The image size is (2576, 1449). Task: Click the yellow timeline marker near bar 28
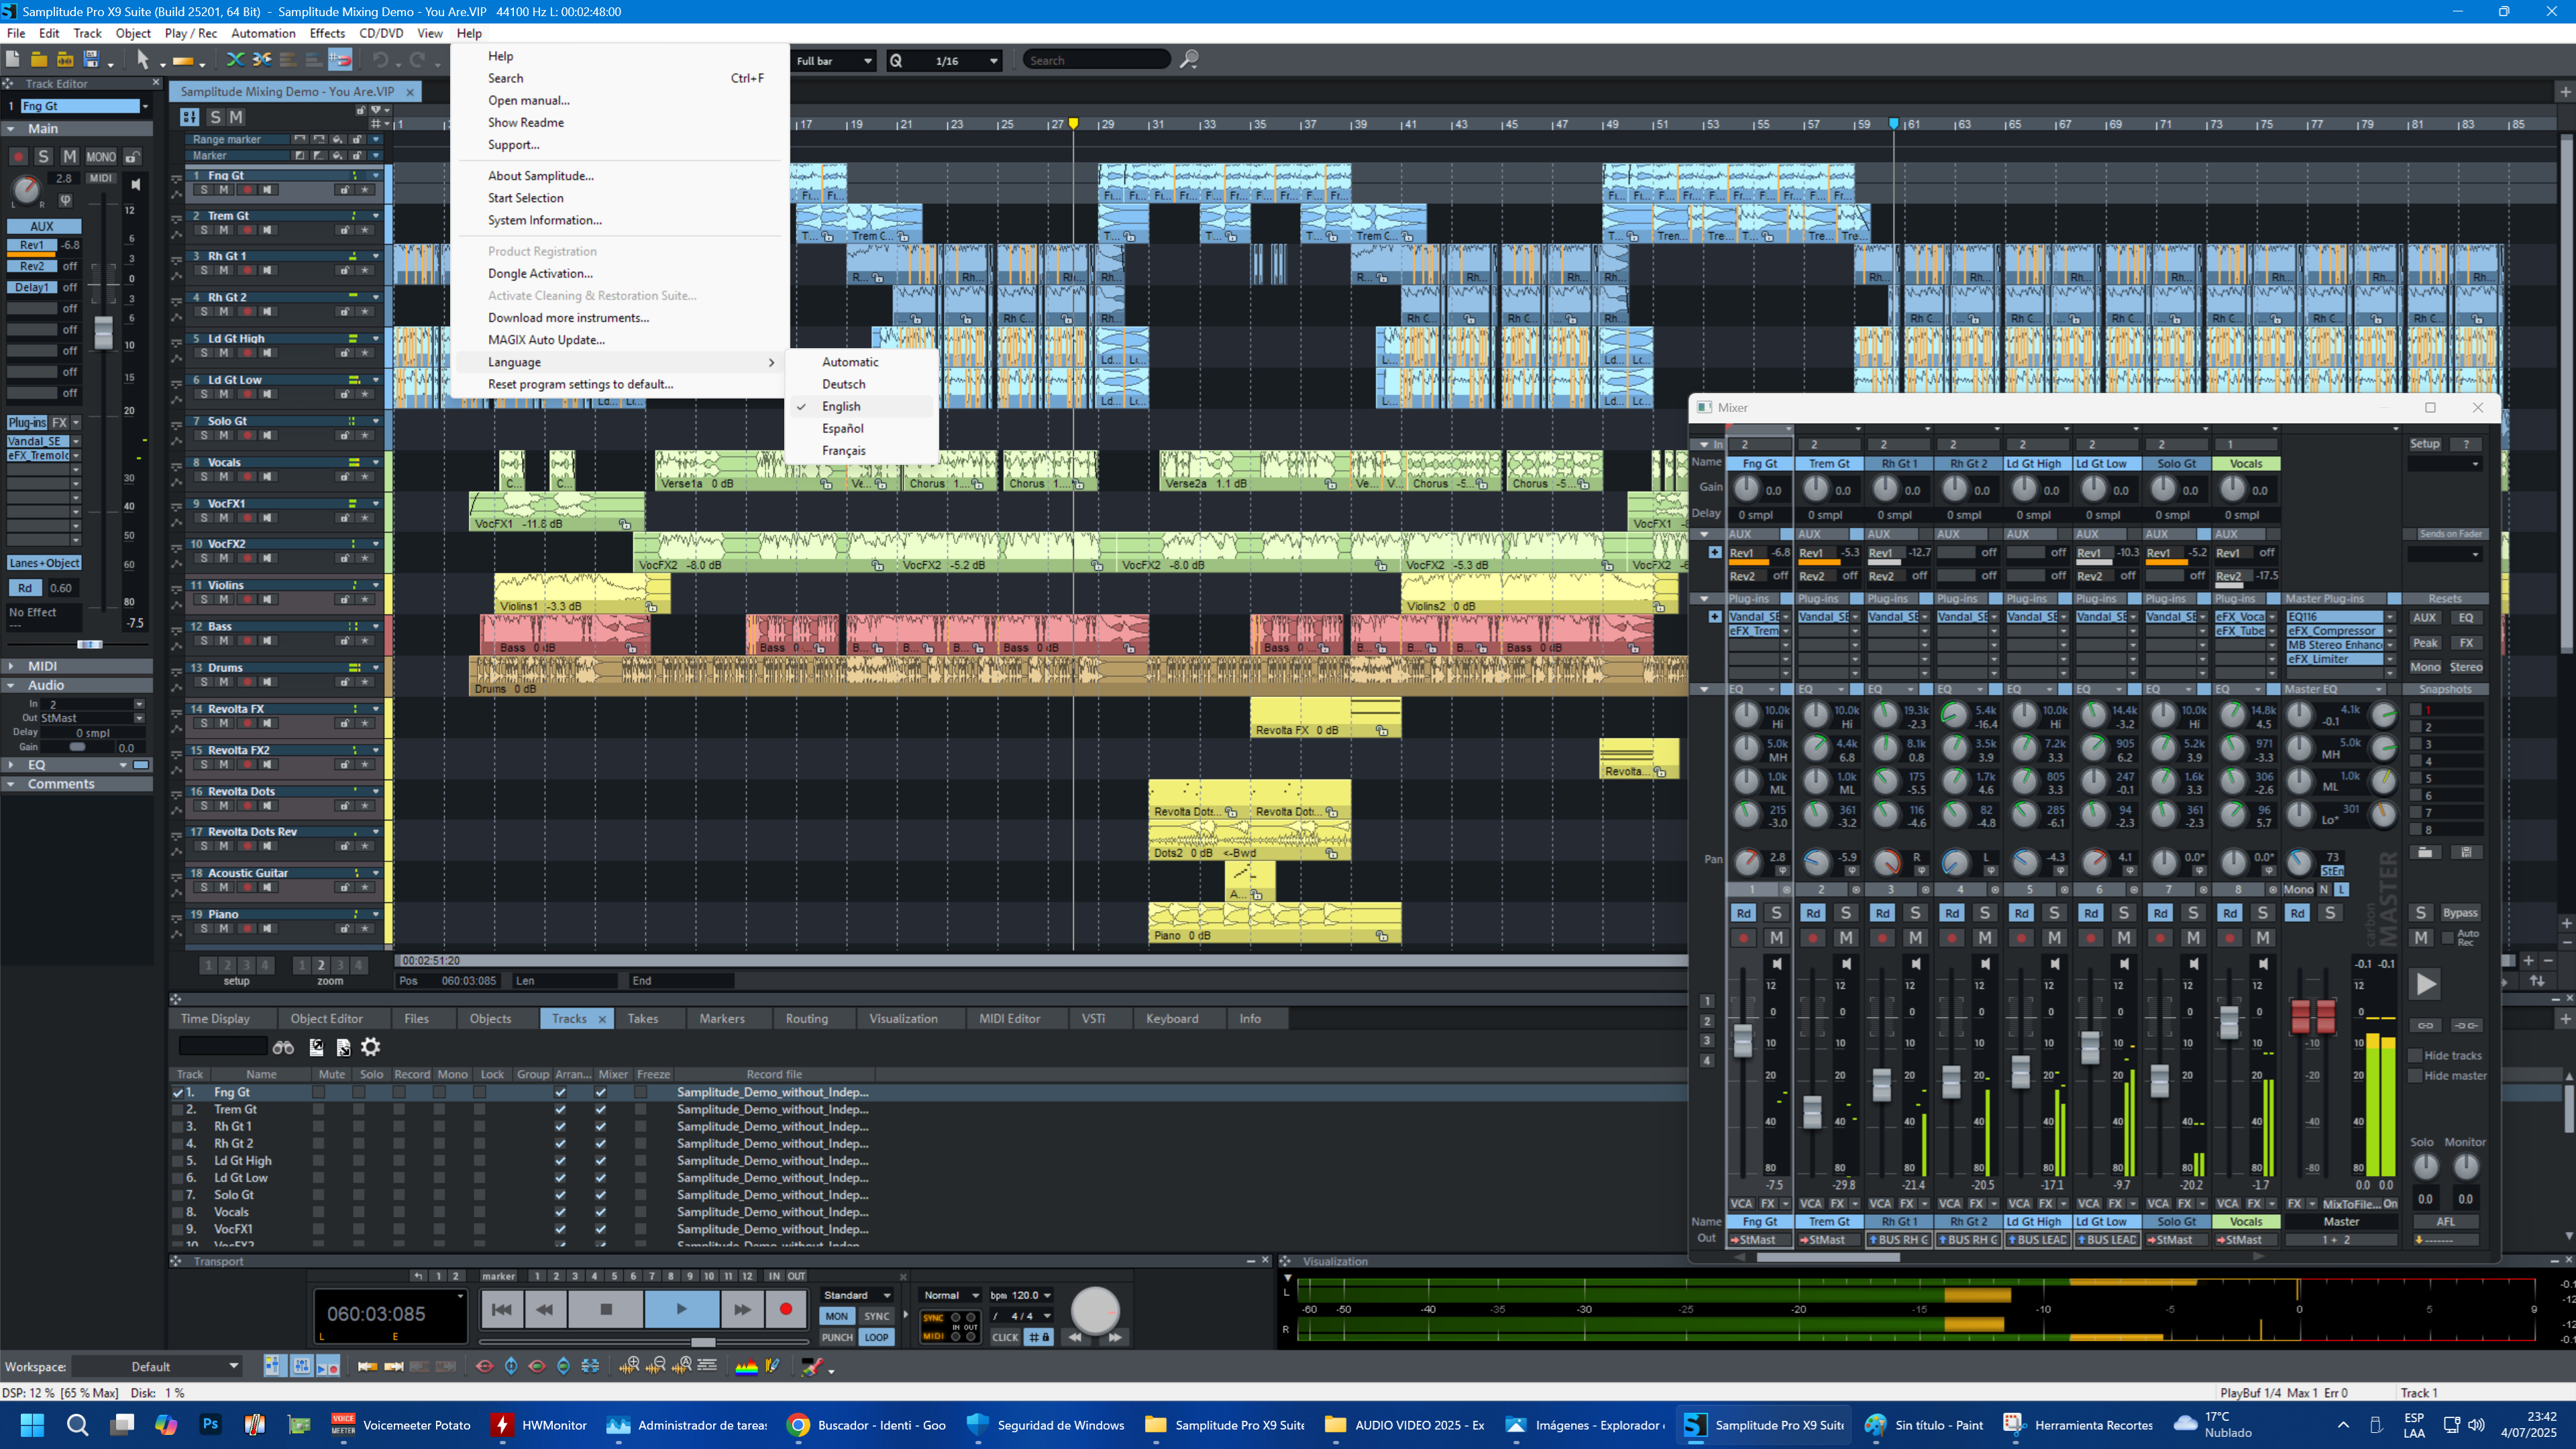click(x=1073, y=124)
